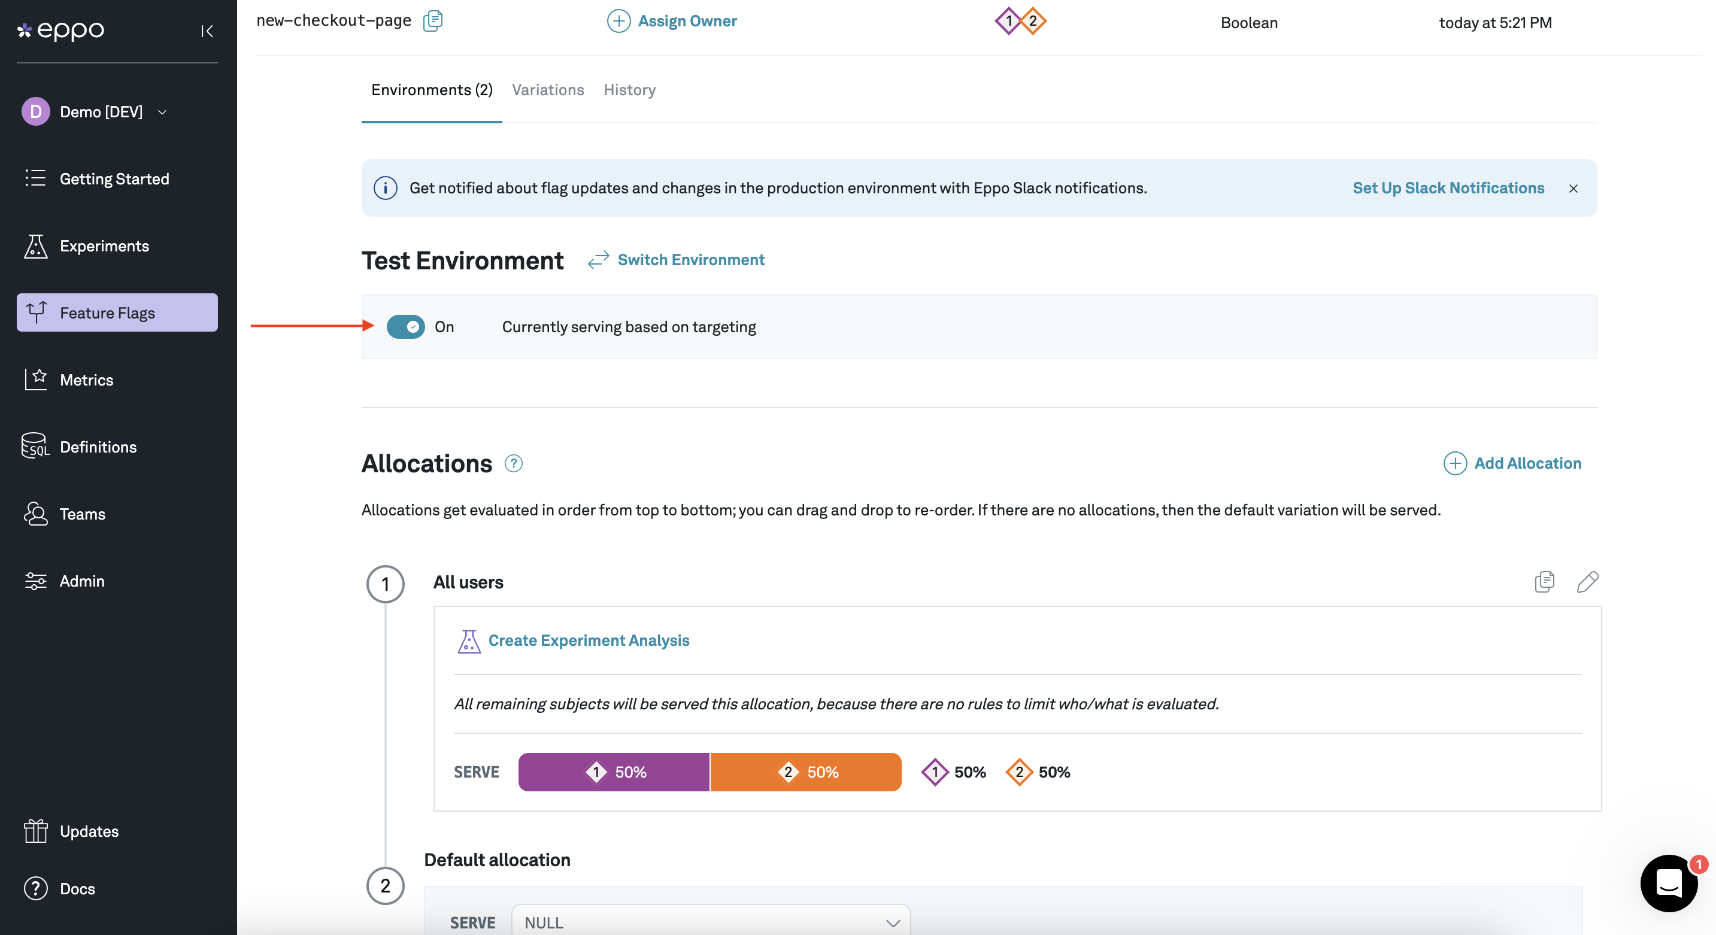Click variation 1 purple diamond in header
Image resolution: width=1716 pixels, height=935 pixels.
pyautogui.click(x=1008, y=22)
